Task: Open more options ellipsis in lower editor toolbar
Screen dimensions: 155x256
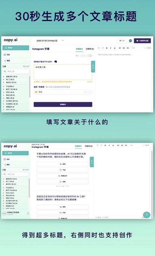Action: (x=131, y=145)
